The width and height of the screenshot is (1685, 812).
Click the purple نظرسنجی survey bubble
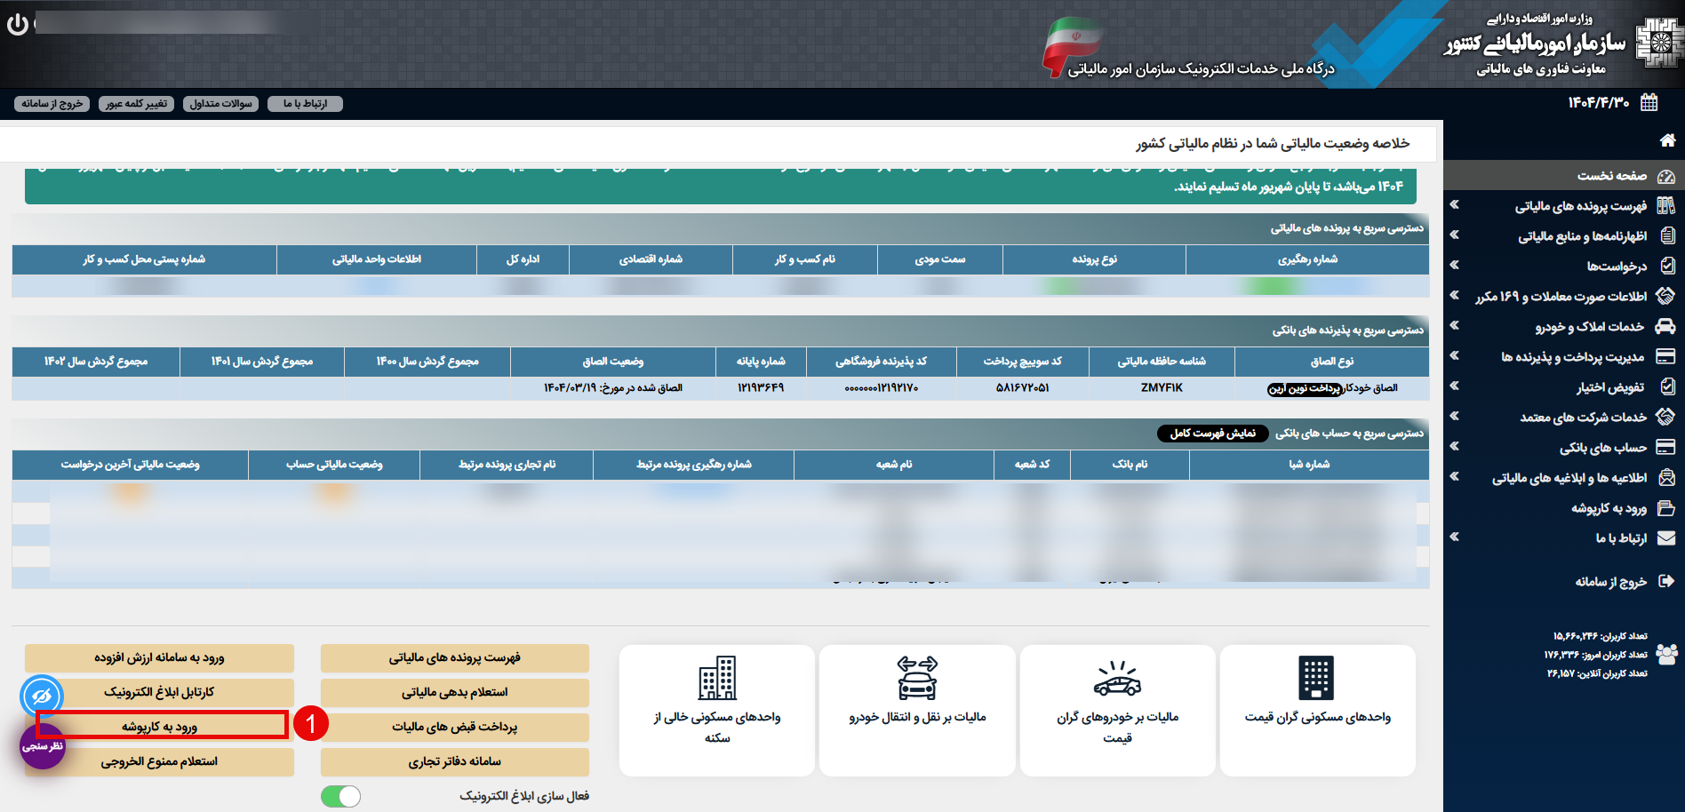[x=43, y=746]
